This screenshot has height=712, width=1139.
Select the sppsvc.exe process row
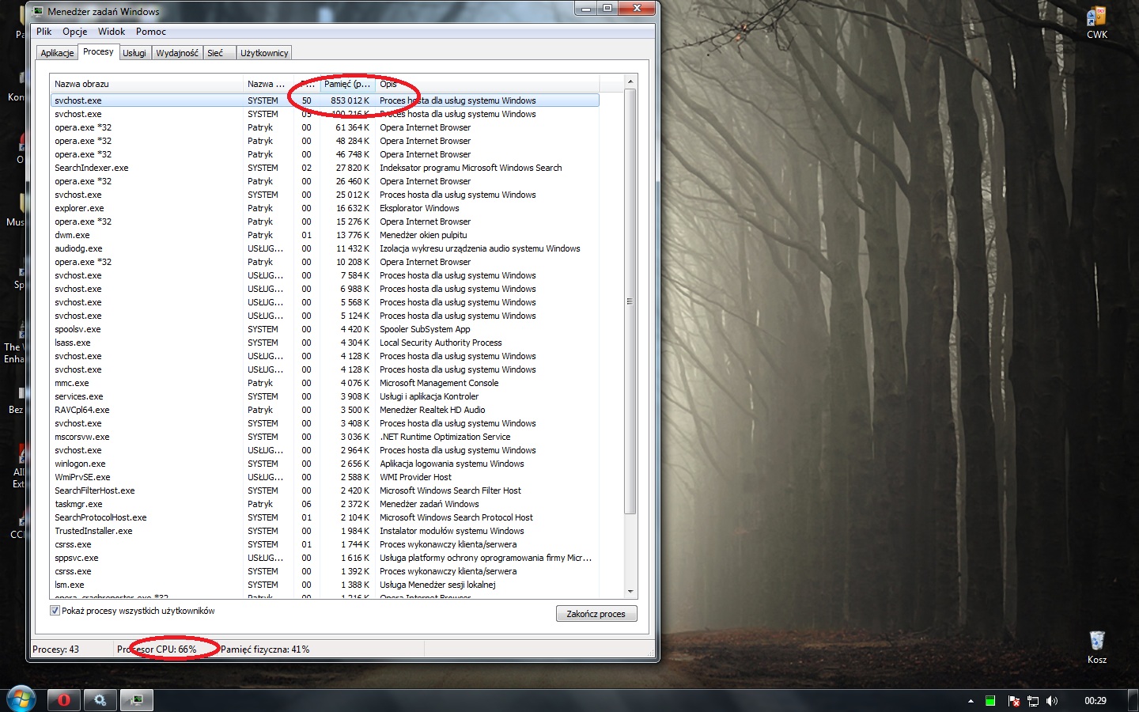[x=324, y=558]
